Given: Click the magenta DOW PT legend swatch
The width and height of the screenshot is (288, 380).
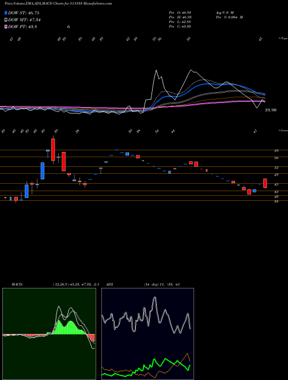Looking at the screenshot, I should 6,26.
